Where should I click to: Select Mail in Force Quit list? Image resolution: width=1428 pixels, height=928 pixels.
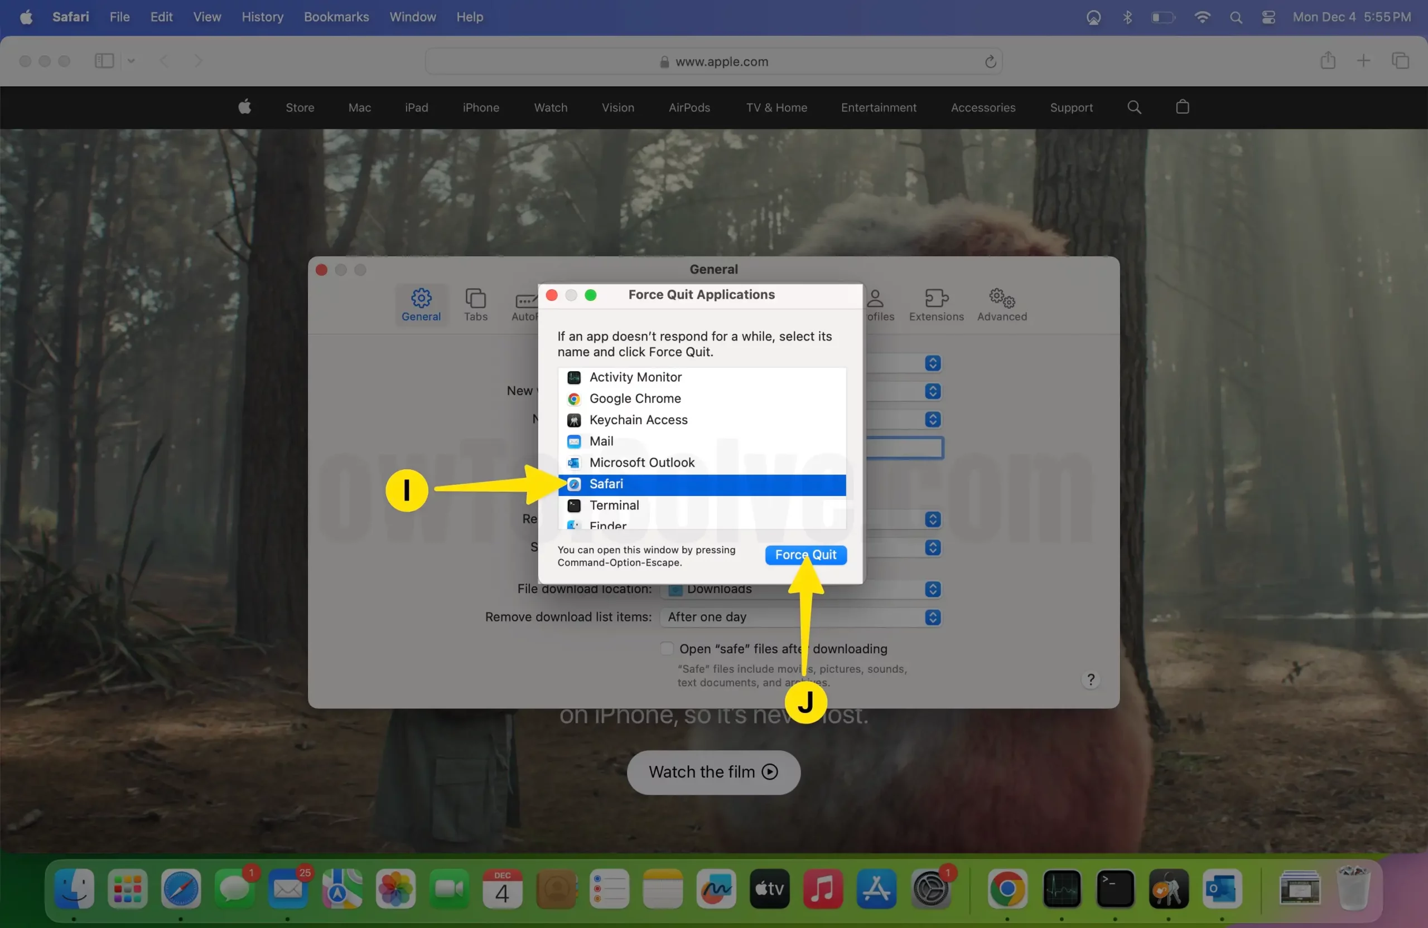point(701,441)
